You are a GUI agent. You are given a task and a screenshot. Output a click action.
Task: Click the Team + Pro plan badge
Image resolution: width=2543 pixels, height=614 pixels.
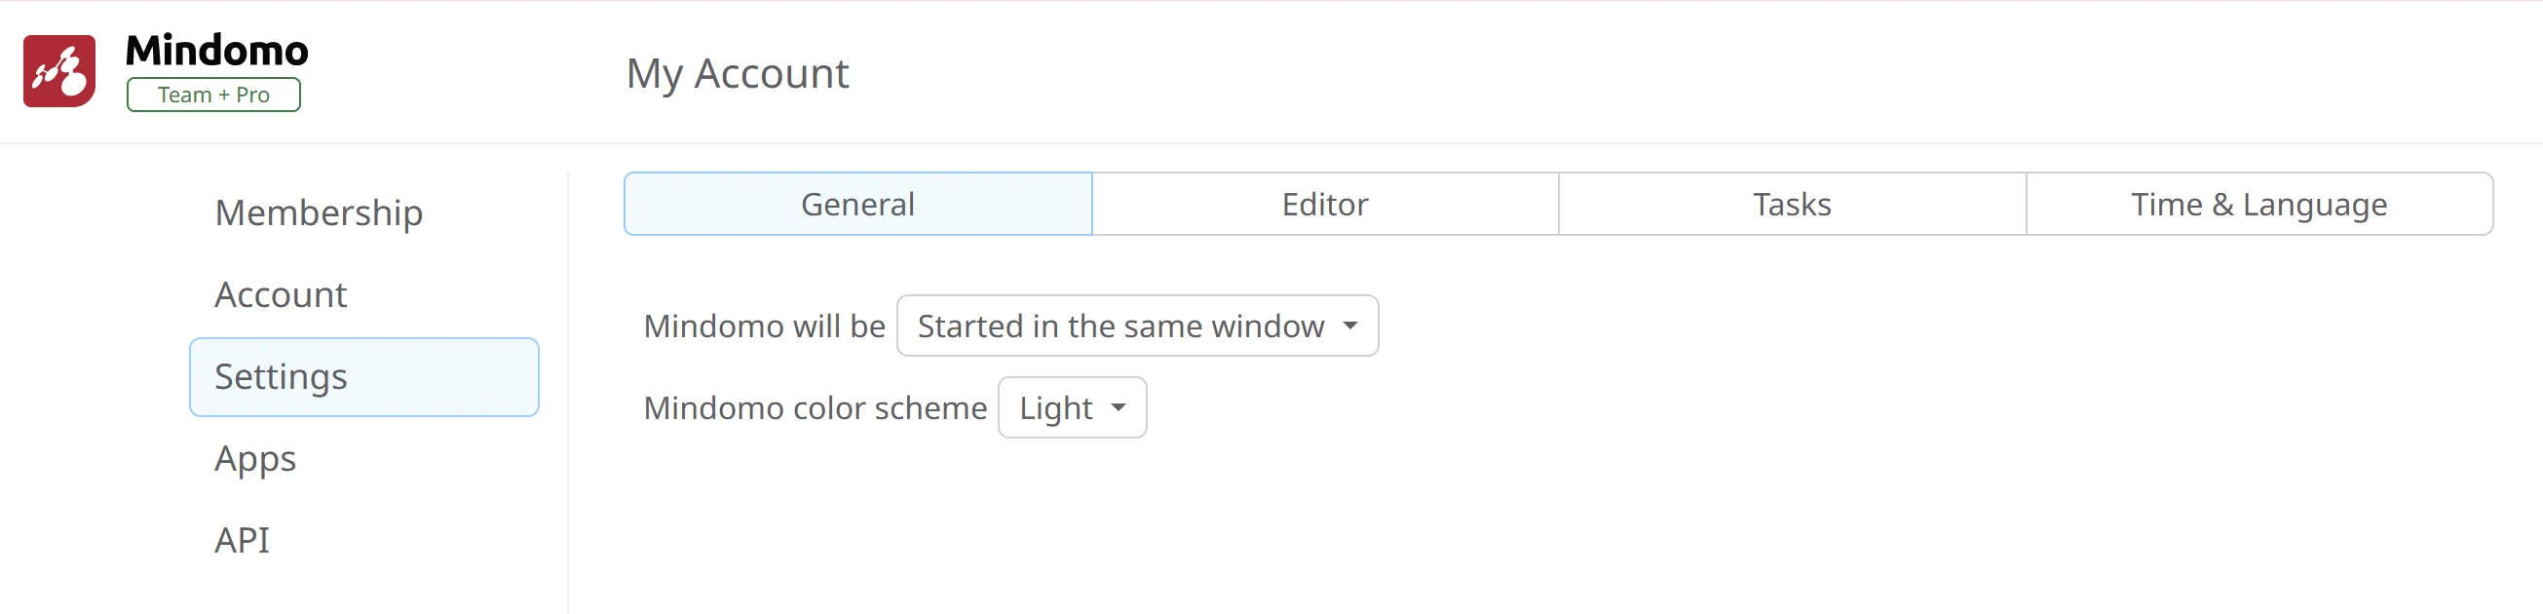[213, 95]
